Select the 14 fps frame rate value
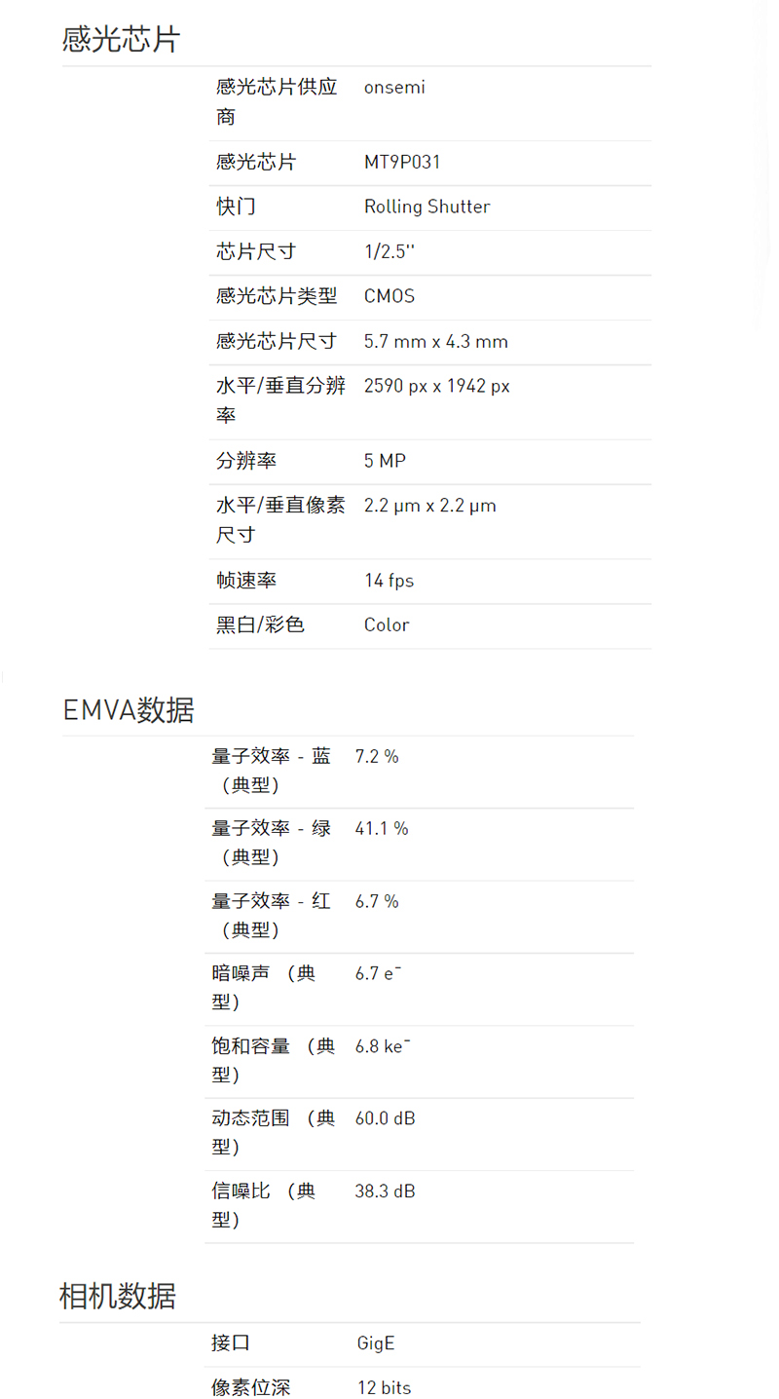Screen dimensions: 779x1399 coord(389,581)
